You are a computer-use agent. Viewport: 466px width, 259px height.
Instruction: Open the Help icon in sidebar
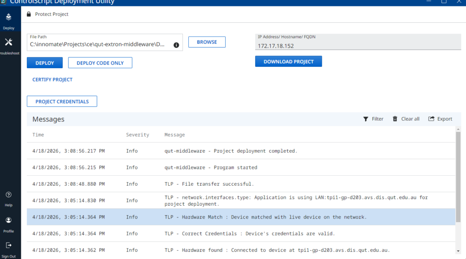click(x=9, y=198)
